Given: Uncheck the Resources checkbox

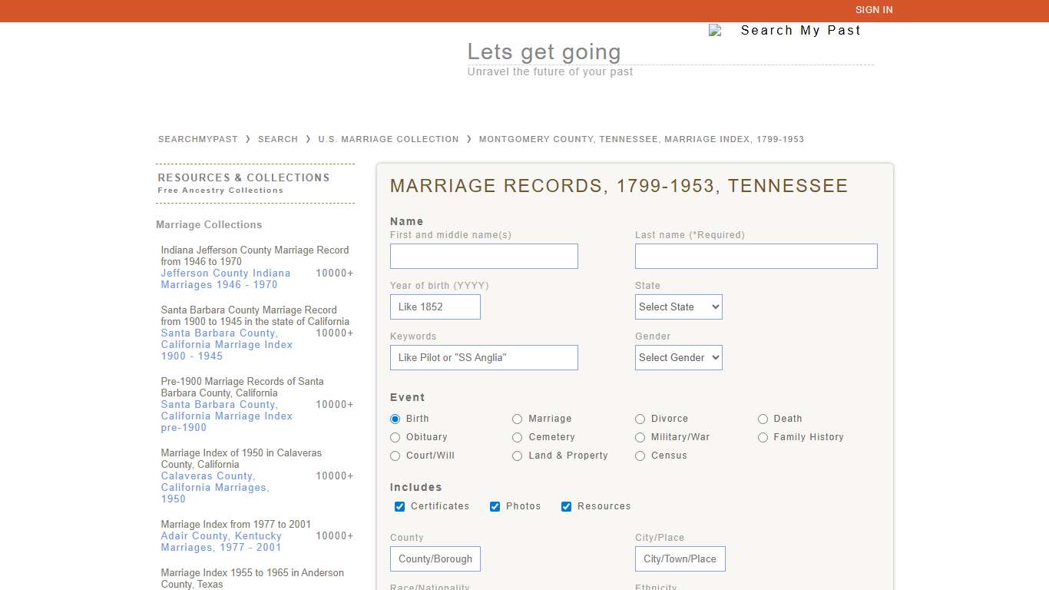Looking at the screenshot, I should click(566, 506).
